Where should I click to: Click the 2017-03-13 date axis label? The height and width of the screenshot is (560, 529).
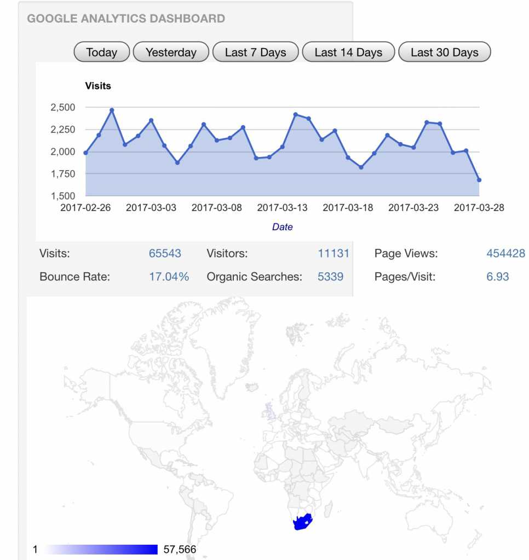[x=282, y=207]
